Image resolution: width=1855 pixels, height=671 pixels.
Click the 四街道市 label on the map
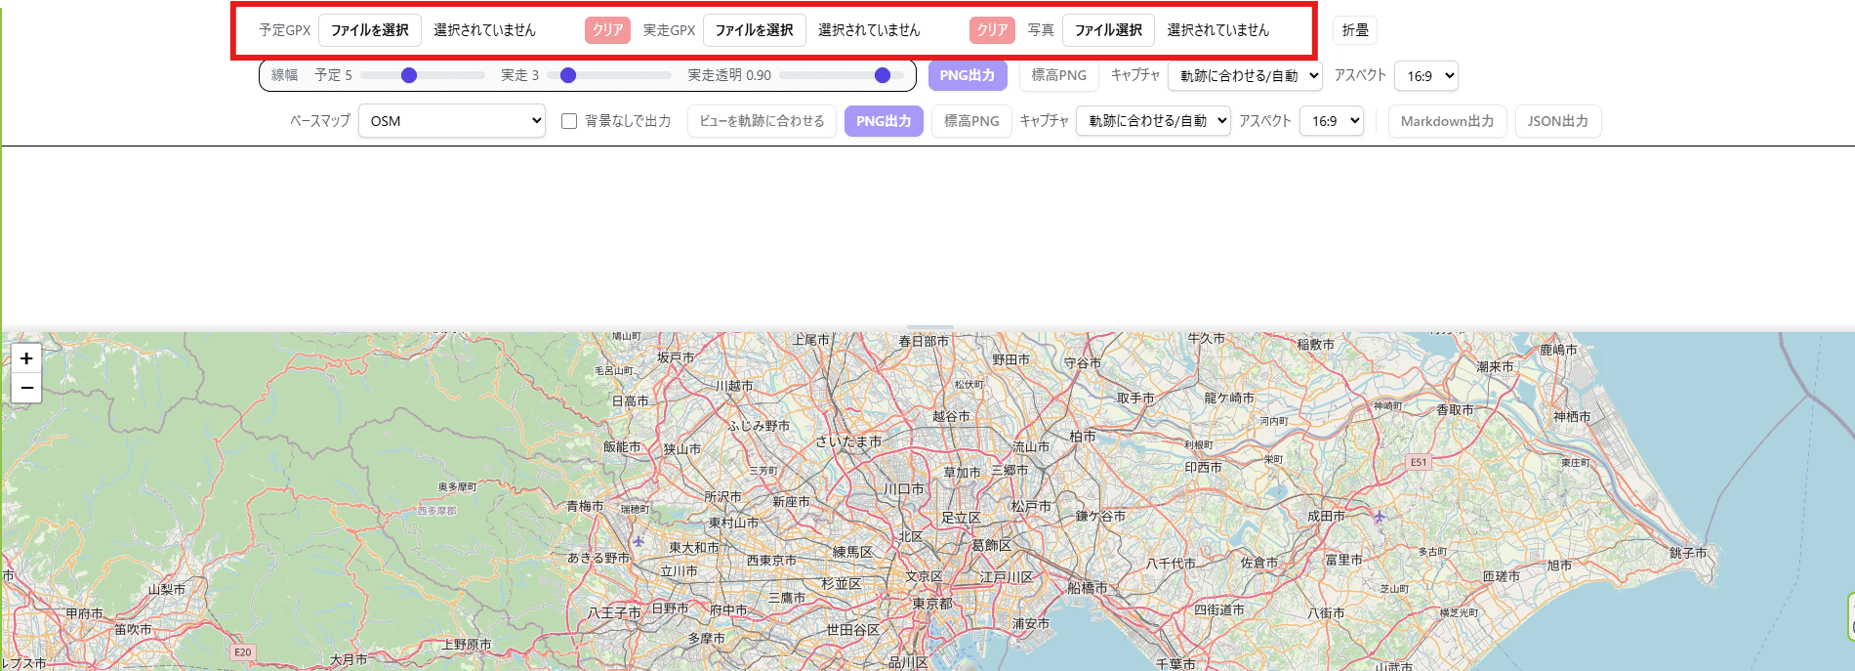(1219, 609)
